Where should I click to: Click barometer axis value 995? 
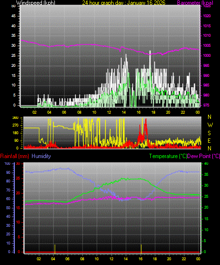point(206,65)
